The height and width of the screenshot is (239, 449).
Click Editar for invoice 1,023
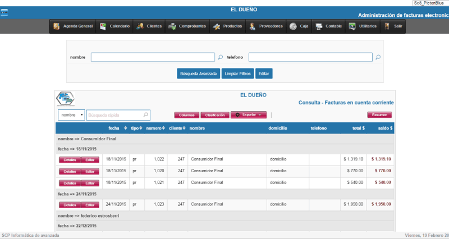(x=90, y=205)
